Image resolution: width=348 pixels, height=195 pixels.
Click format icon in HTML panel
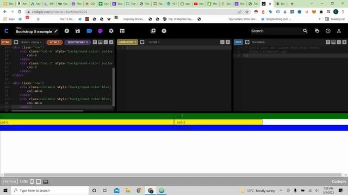pyautogui.click(x=100, y=42)
